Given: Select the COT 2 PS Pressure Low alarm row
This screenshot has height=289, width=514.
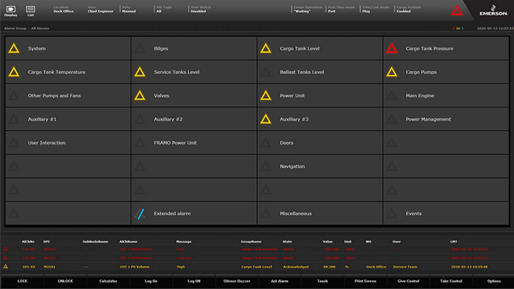Looking at the screenshot, I should [136, 249].
